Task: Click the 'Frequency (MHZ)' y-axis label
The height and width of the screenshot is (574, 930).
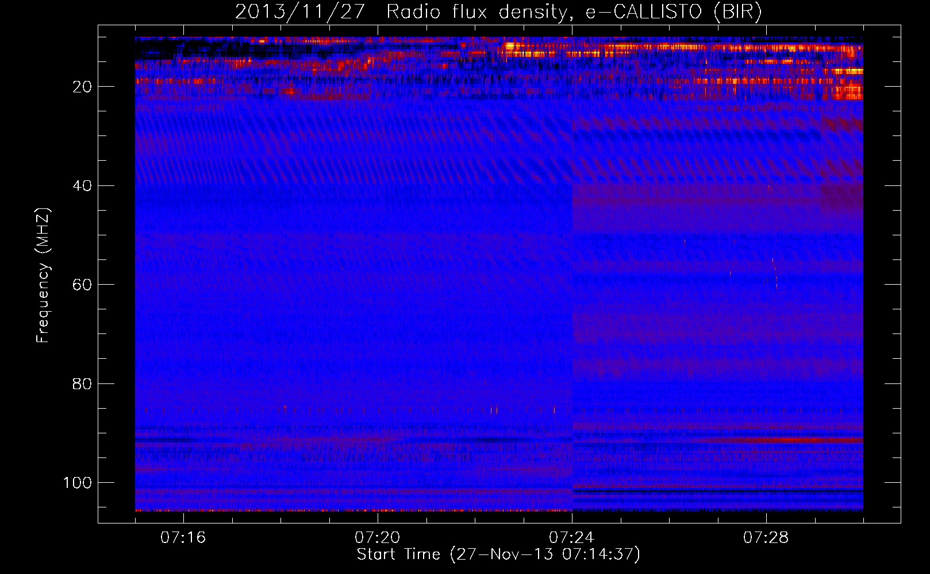Action: [44, 276]
